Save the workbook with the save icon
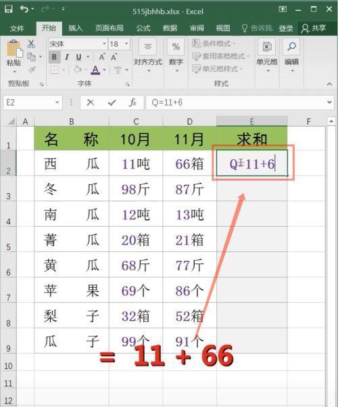The height and width of the screenshot is (407, 338). [x=9, y=9]
